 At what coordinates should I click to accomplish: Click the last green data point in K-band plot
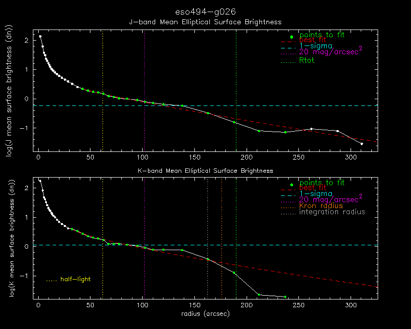[285, 297]
